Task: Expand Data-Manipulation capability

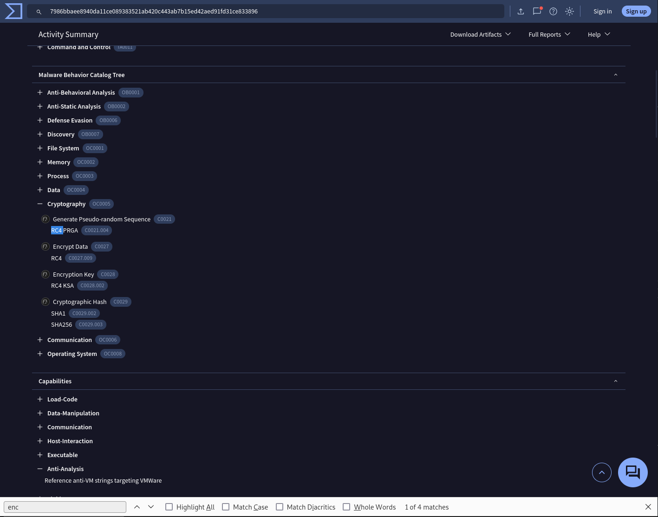Action: click(x=40, y=413)
